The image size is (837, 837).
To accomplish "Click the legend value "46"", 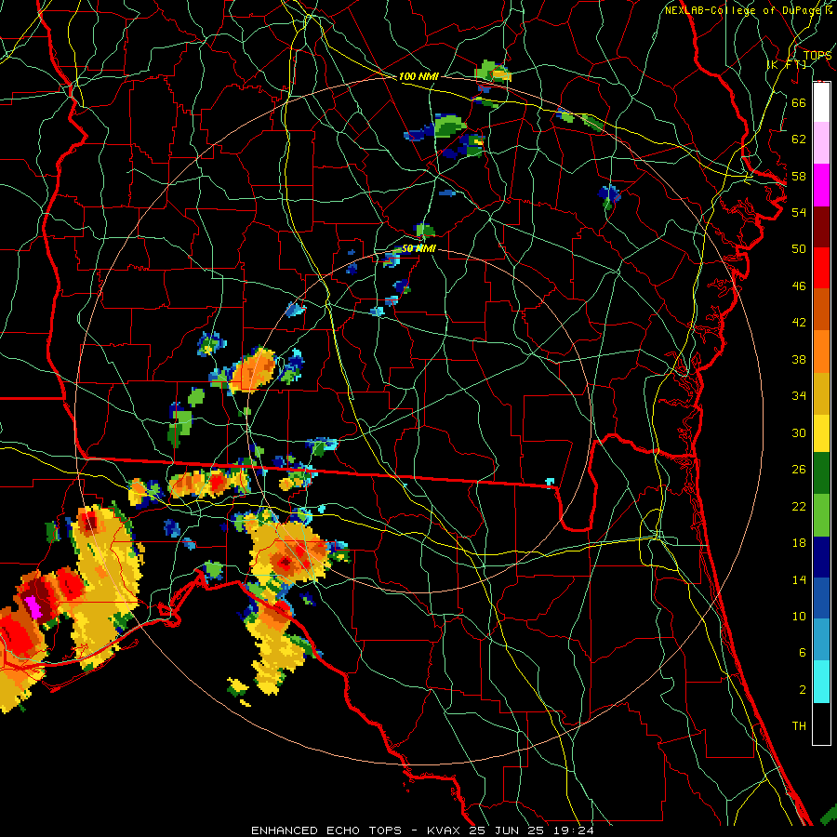I will pyautogui.click(x=799, y=286).
